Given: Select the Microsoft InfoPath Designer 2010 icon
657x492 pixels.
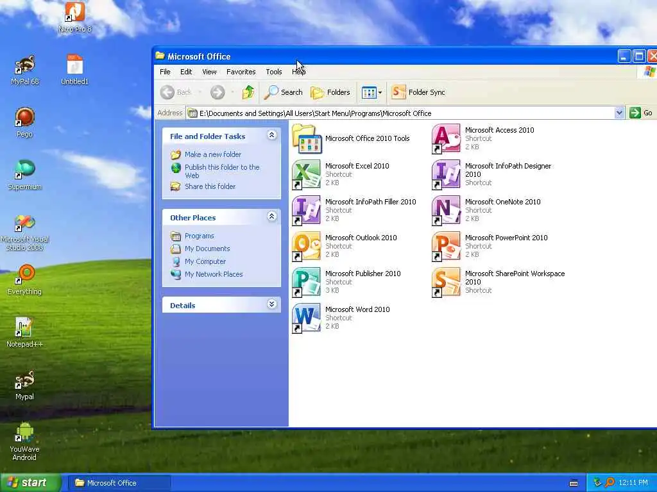Looking at the screenshot, I should point(446,174).
